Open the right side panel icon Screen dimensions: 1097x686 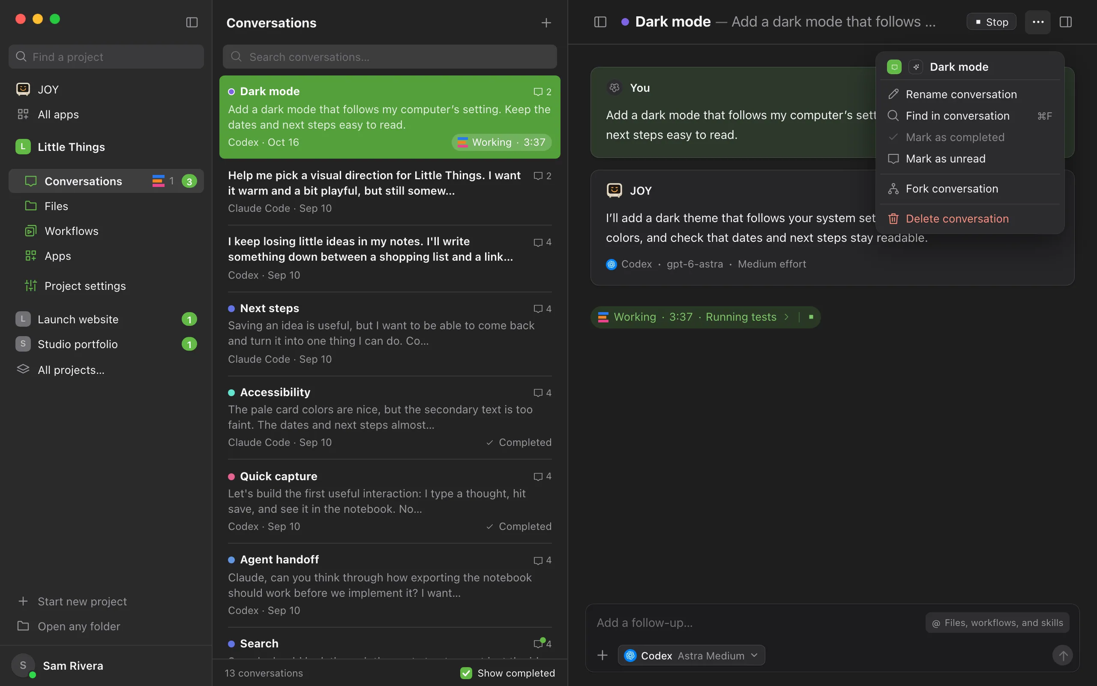pos(1066,22)
